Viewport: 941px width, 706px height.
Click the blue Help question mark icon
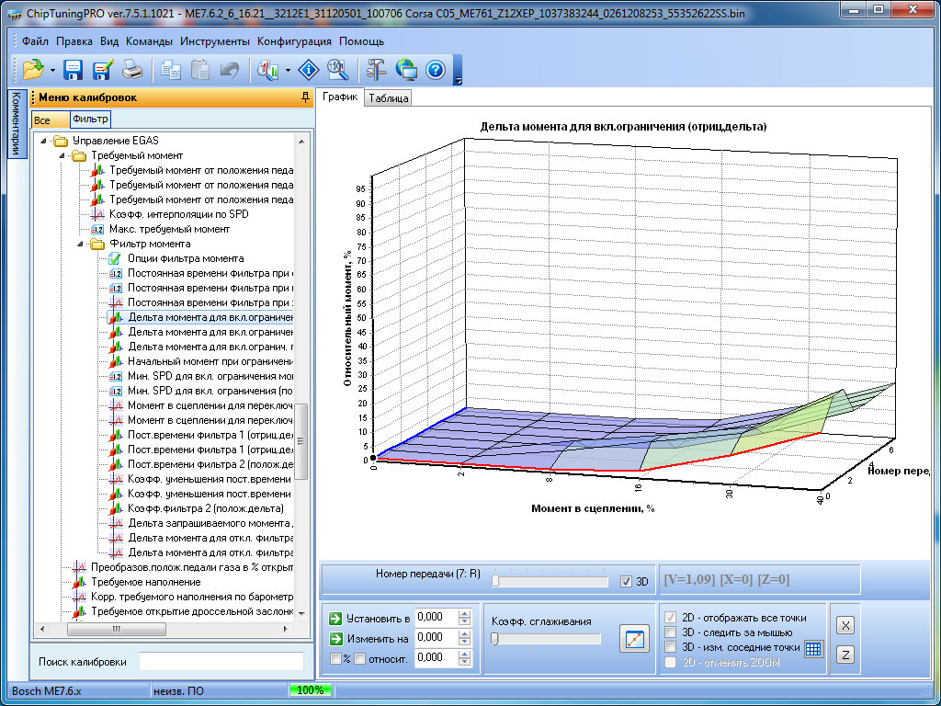point(436,70)
